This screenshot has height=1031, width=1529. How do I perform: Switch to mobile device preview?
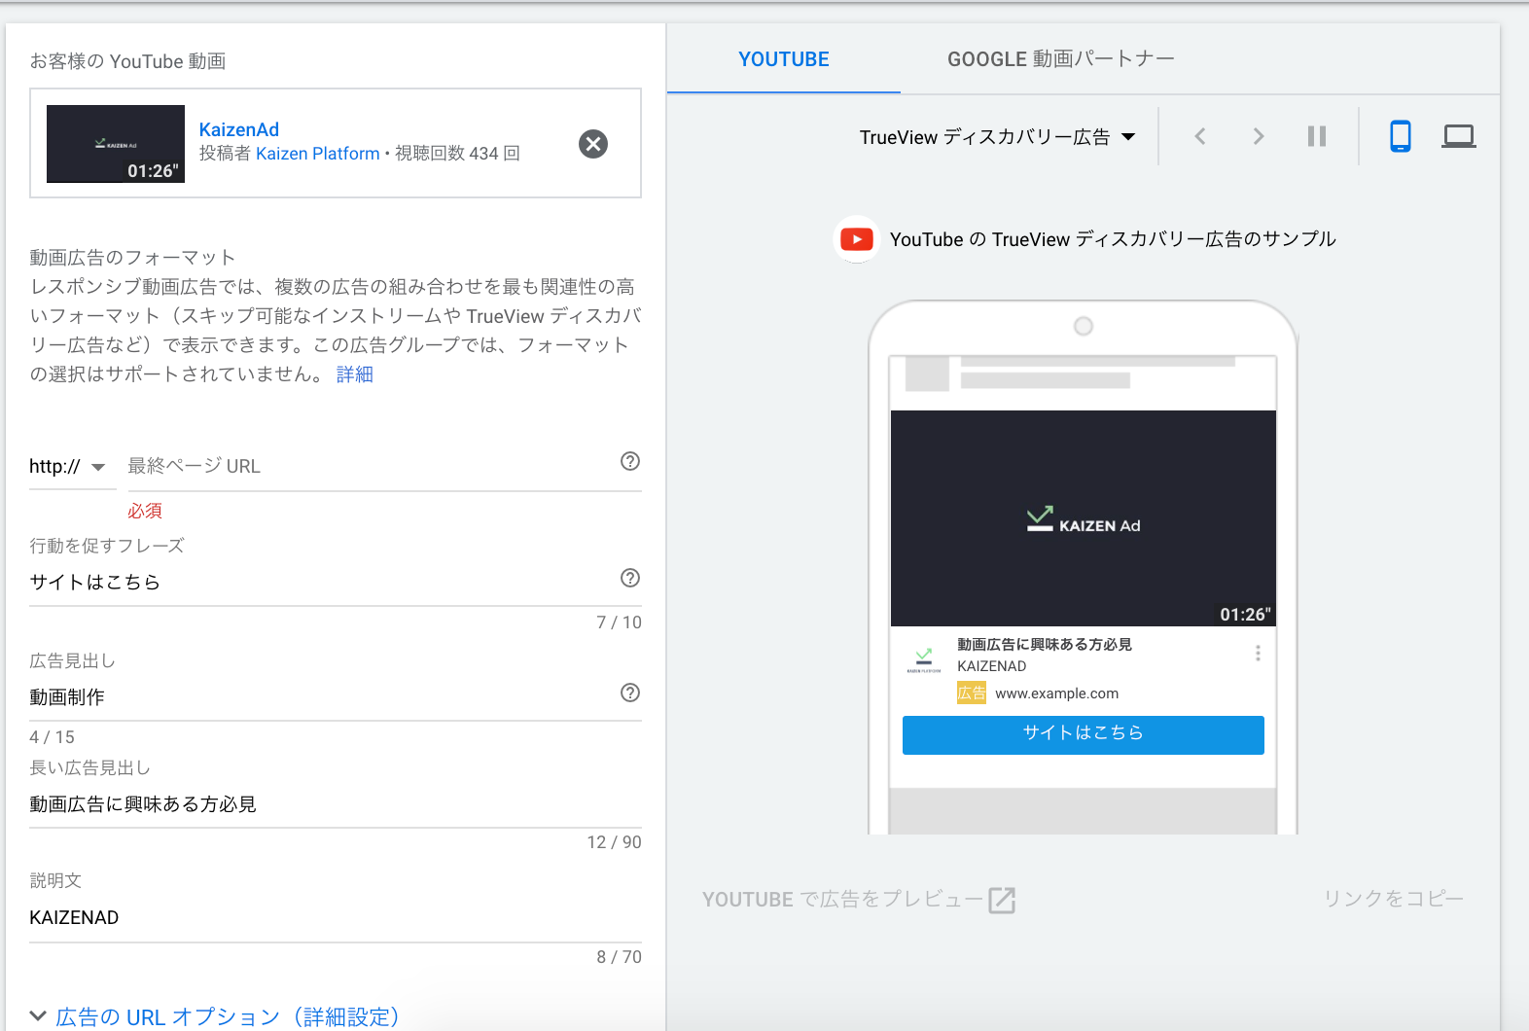pos(1400,136)
